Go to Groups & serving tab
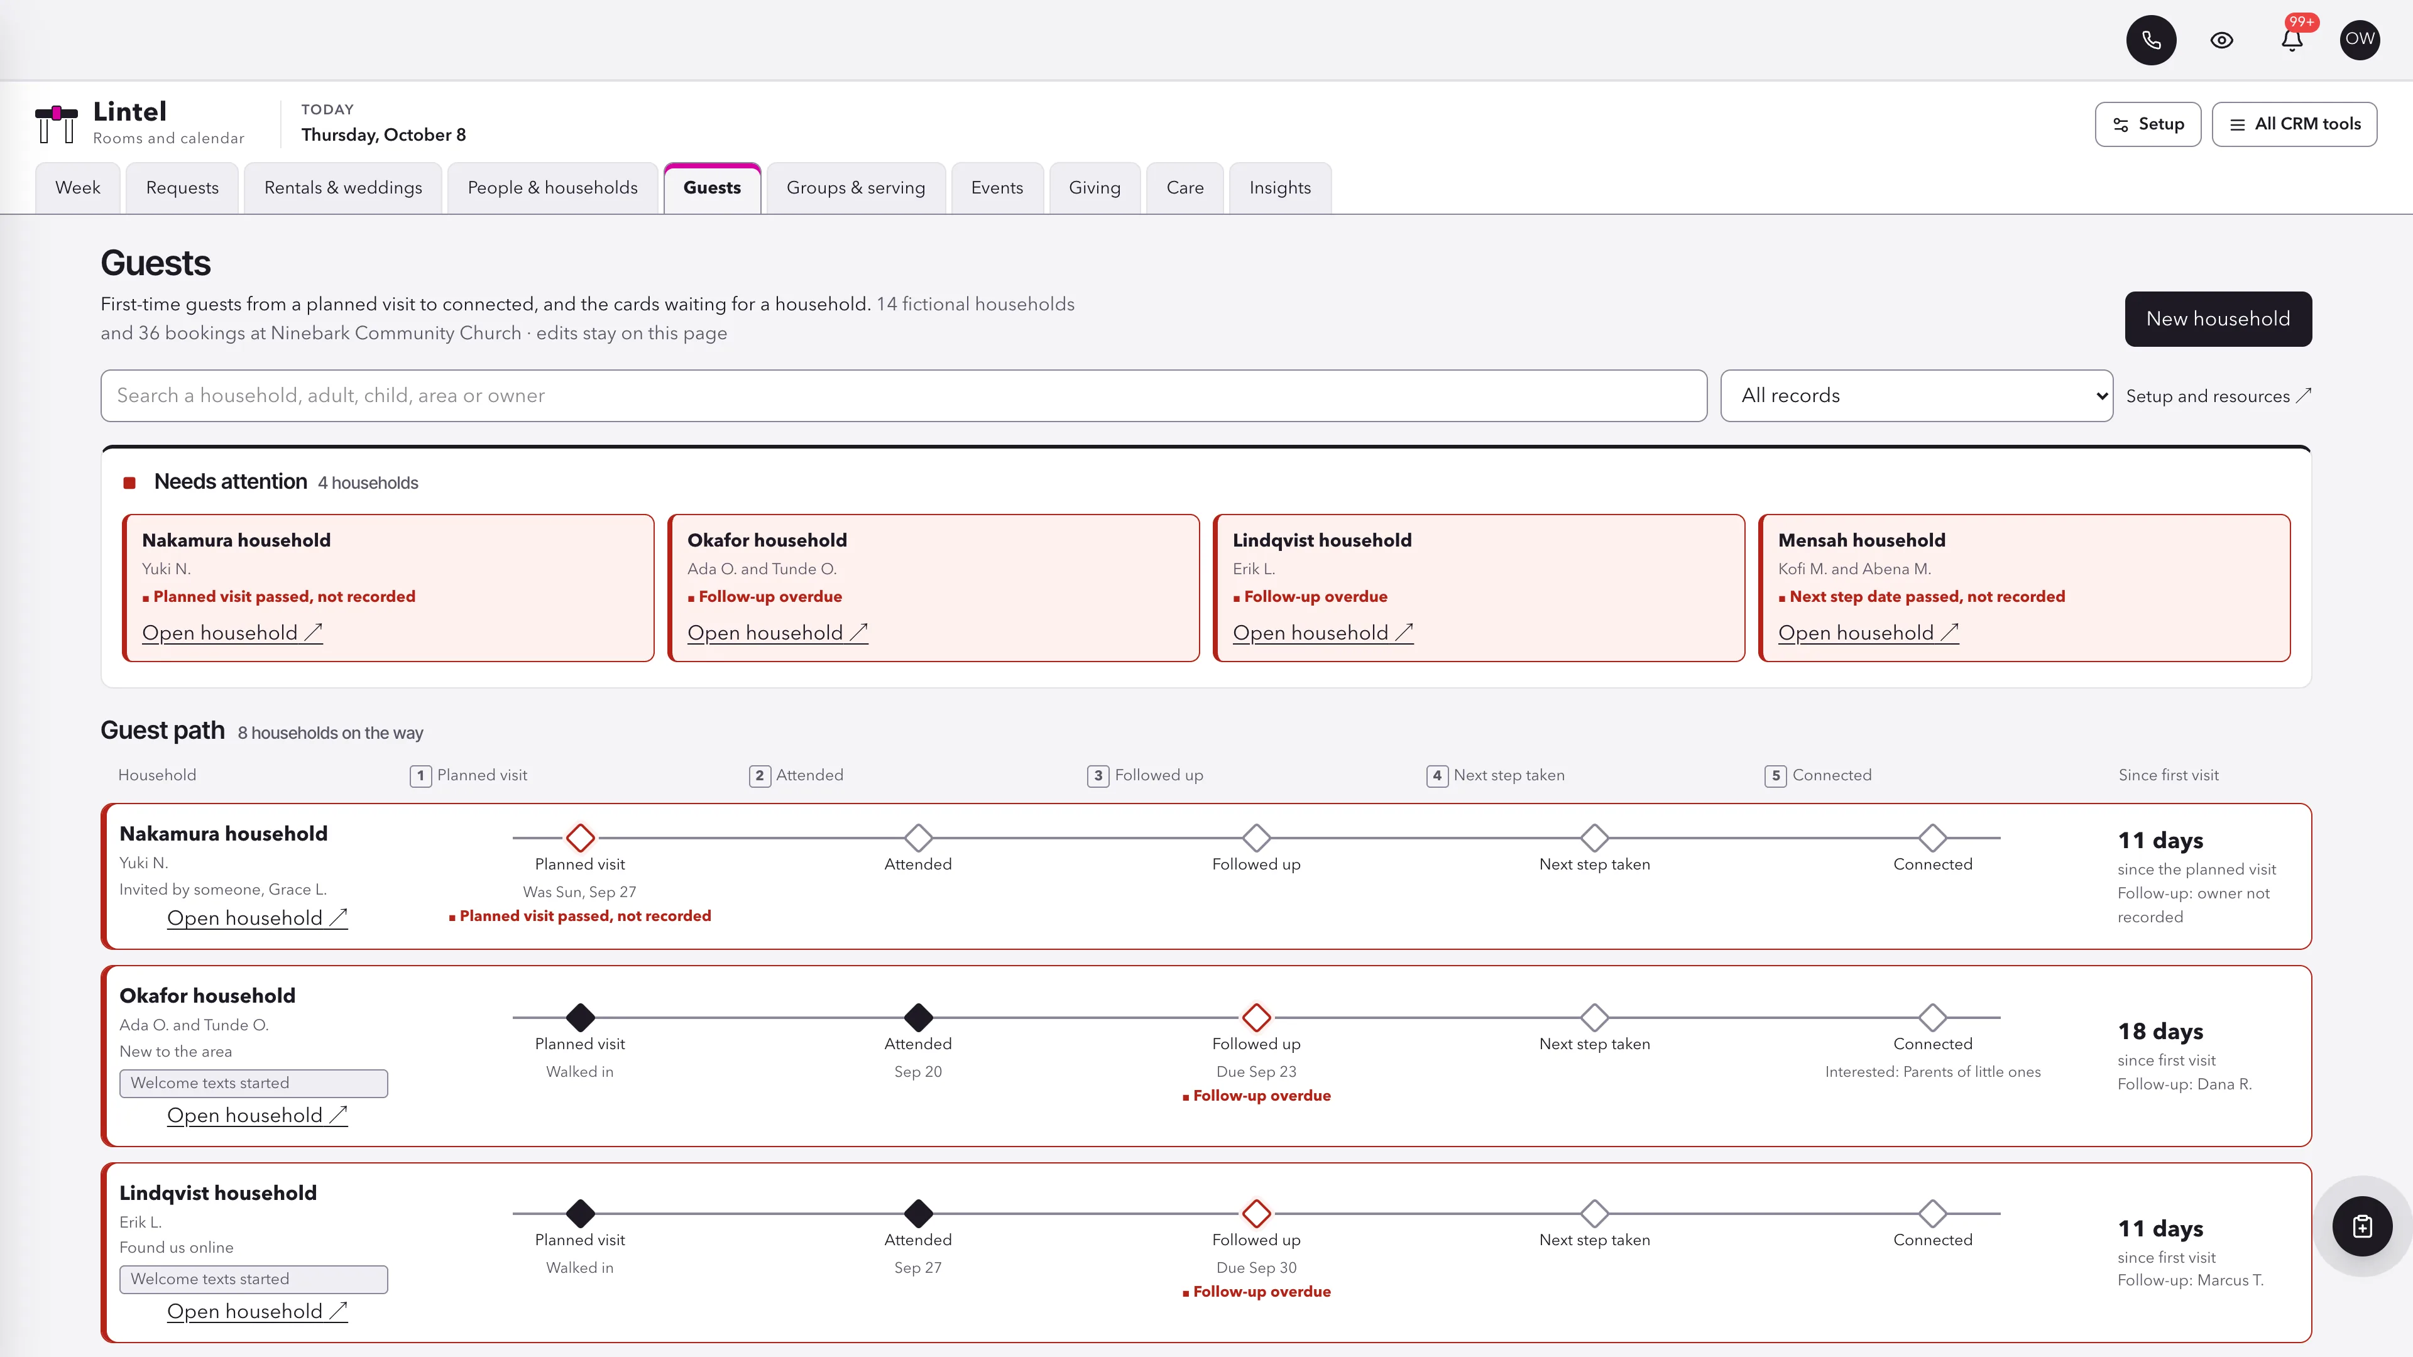Image resolution: width=2413 pixels, height=1357 pixels. pyautogui.click(x=855, y=187)
